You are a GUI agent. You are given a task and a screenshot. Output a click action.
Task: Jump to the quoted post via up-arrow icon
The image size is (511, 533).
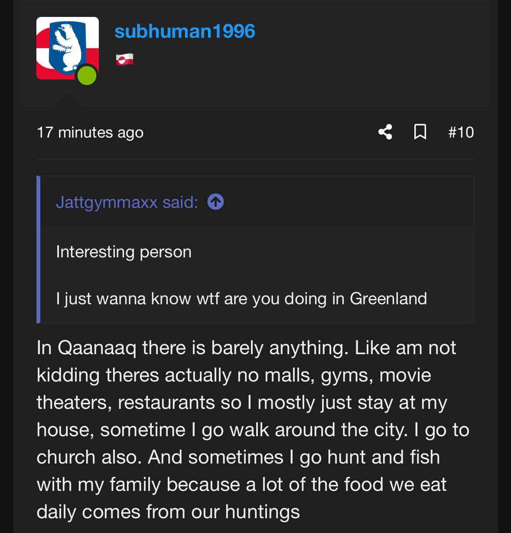coord(215,202)
